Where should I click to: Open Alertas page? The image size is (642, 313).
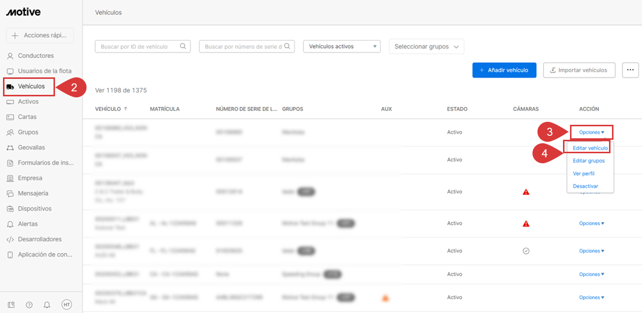pos(28,224)
